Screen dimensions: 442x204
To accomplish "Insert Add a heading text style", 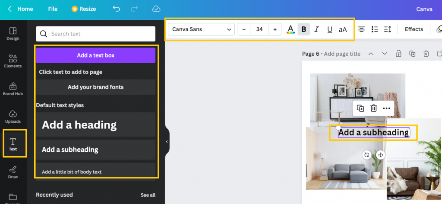I will coord(95,124).
